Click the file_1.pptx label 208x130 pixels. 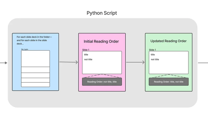tap(25, 49)
